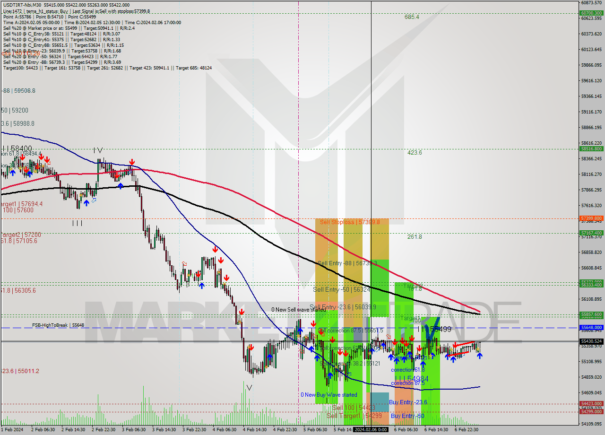This screenshot has height=435, width=605.
Task: Click the 54423.000 red price tag
Action: (x=591, y=404)
